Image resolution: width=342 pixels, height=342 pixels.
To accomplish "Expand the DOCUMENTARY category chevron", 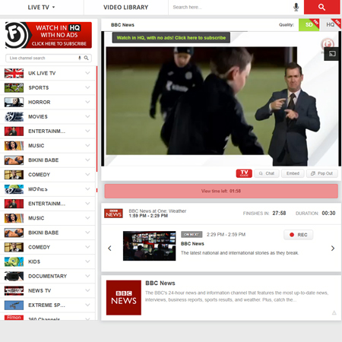I will [87, 276].
